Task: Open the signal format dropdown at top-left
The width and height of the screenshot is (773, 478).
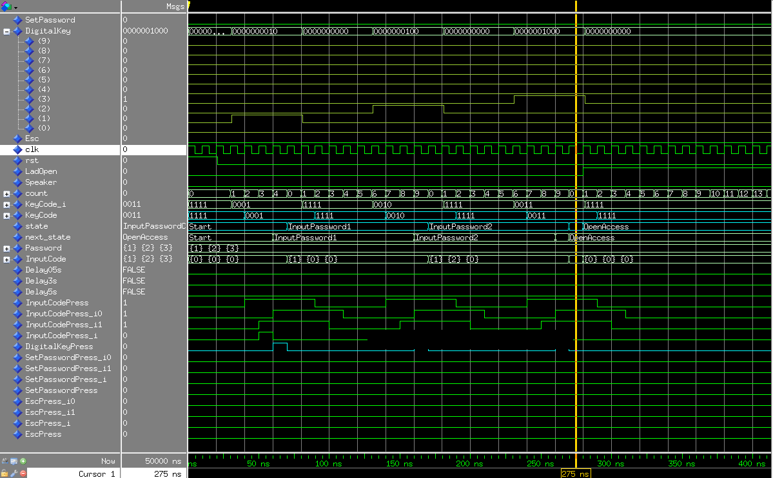Action: click(x=10, y=6)
